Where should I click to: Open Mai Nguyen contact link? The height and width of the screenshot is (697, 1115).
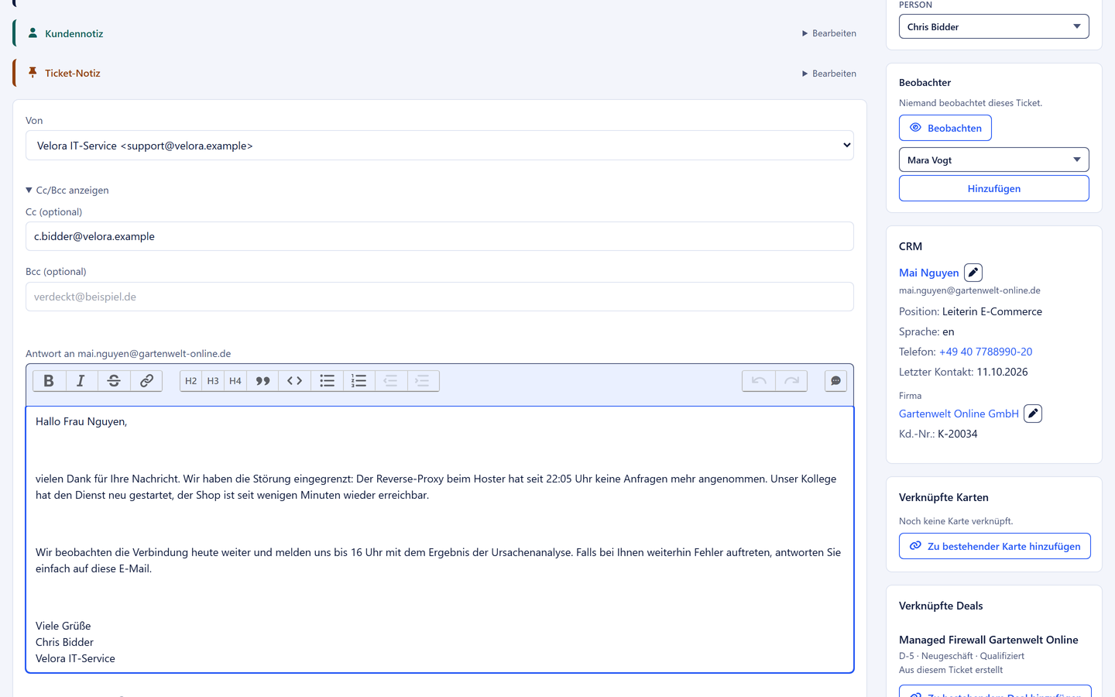929,273
